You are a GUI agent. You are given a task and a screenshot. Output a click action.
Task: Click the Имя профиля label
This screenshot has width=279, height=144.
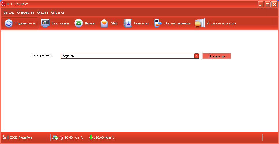click(41, 55)
